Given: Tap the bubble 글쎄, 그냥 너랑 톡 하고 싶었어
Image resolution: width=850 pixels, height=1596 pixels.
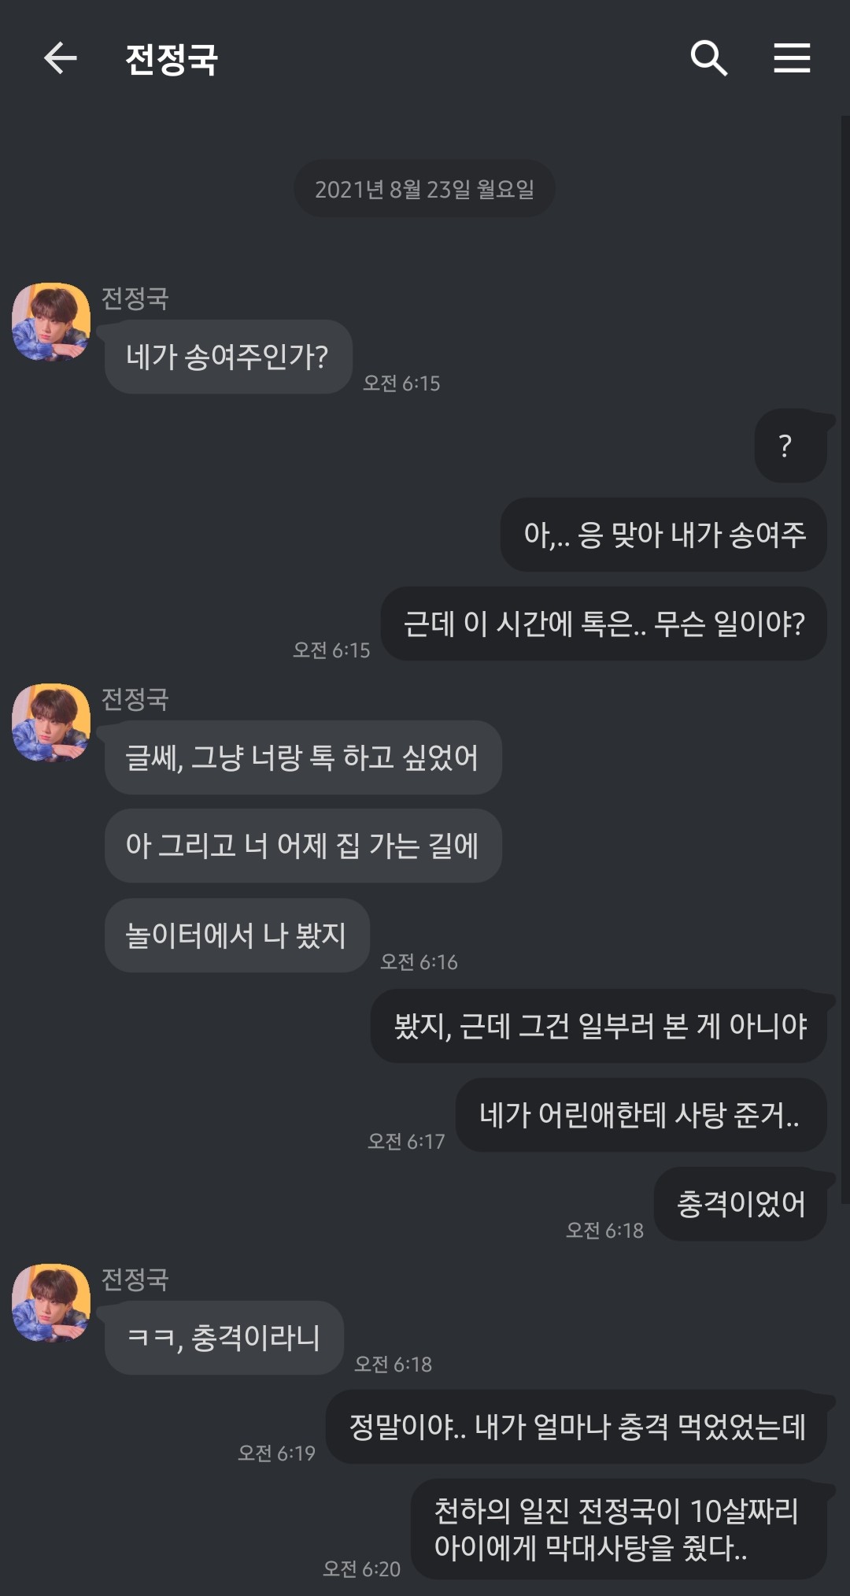Looking at the screenshot, I should [x=303, y=757].
